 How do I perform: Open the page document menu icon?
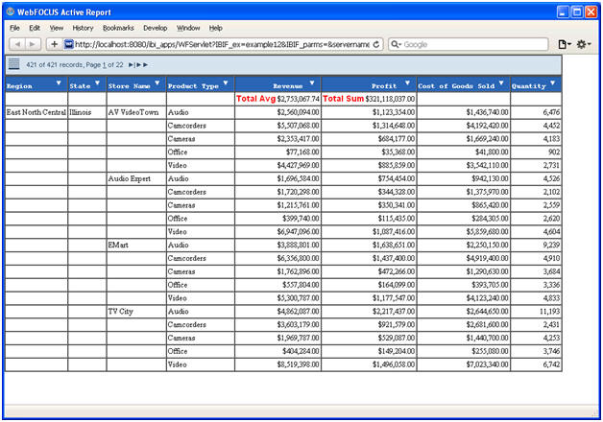coord(565,44)
